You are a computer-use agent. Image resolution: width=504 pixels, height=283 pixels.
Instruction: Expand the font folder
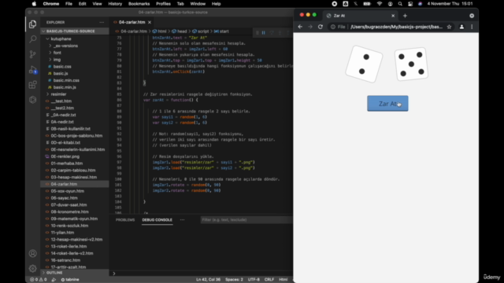(x=57, y=53)
